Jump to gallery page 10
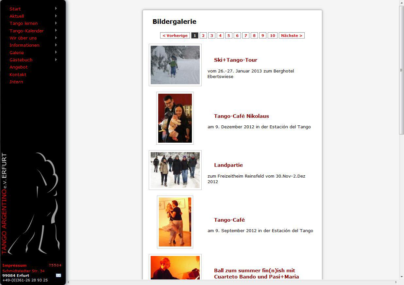The width and height of the screenshot is (404, 285). 273,36
